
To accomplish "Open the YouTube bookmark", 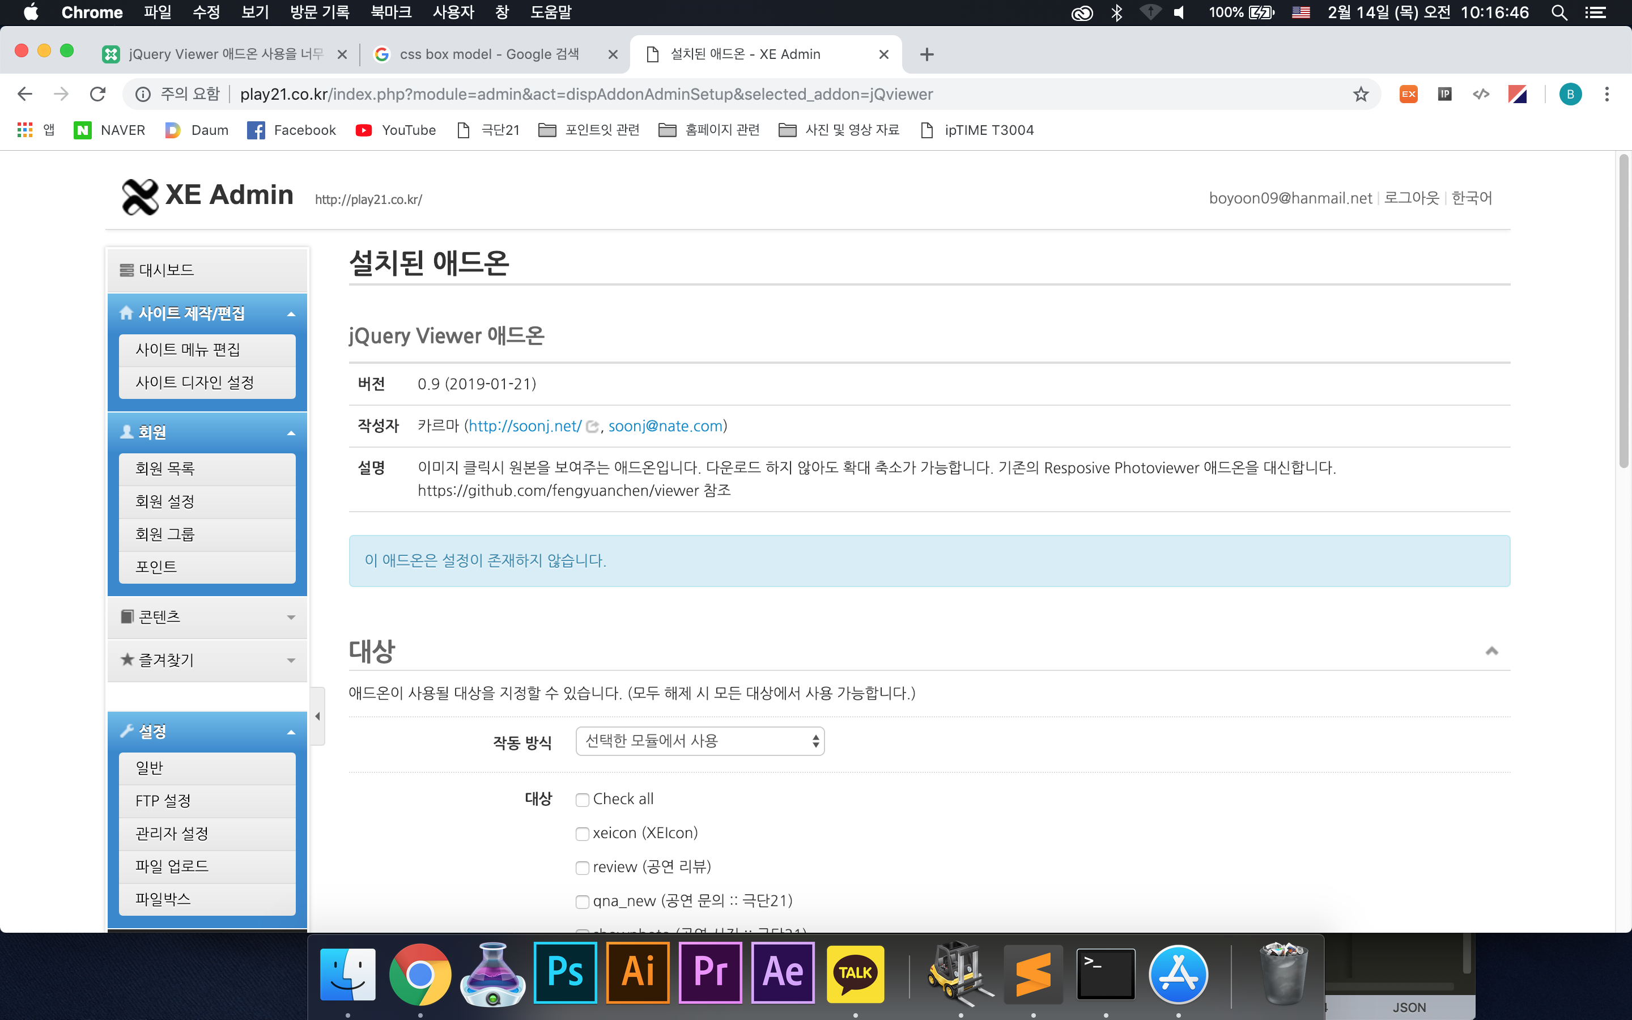I will click(x=396, y=130).
